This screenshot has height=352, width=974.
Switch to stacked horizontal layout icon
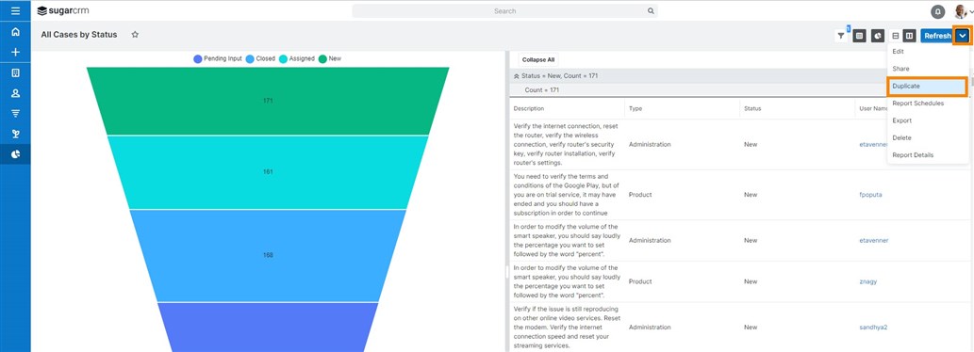click(895, 36)
